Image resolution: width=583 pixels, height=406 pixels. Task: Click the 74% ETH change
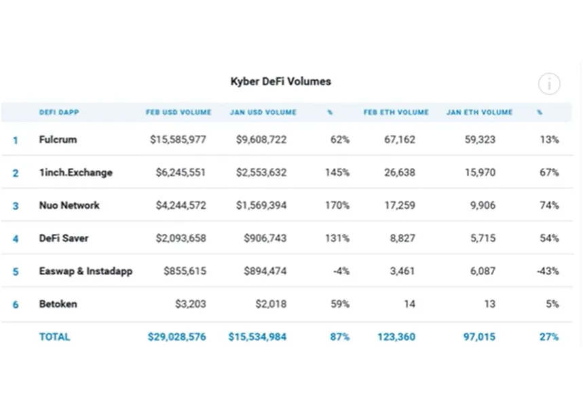549,205
